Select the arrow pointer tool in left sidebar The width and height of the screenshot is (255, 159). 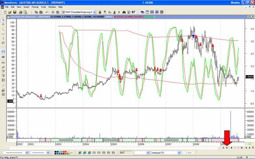tap(3, 20)
